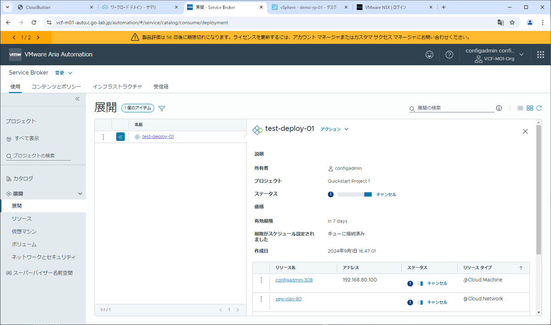Open the test-deploy-01 link in list
This screenshot has height=325, width=551.
pyautogui.click(x=158, y=137)
